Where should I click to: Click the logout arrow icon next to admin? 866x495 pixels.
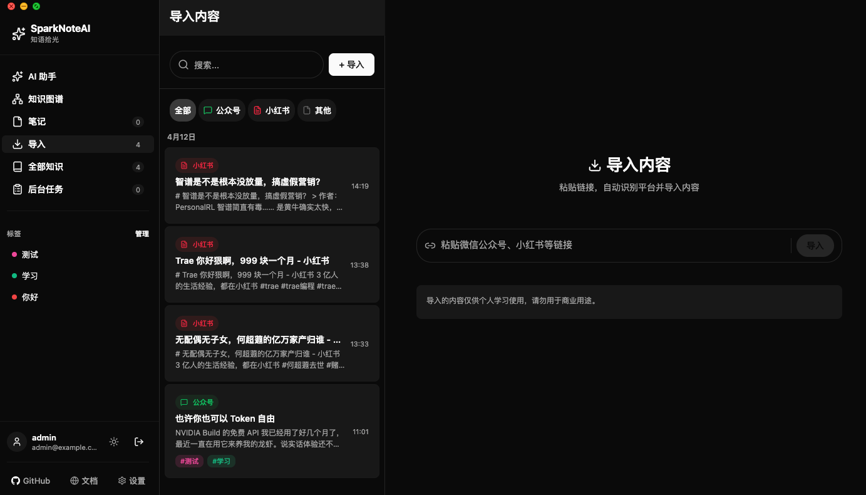pos(139,442)
